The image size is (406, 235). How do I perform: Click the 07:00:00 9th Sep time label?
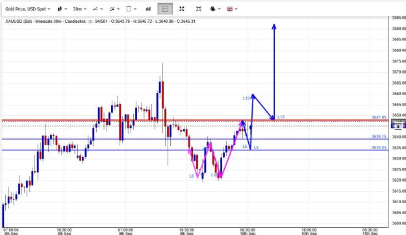coord(125,232)
